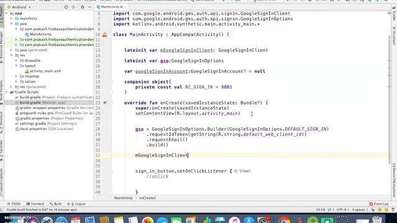This screenshot has width=397, height=223.
Task: Open the Structure side panel
Action: coord(1,123)
